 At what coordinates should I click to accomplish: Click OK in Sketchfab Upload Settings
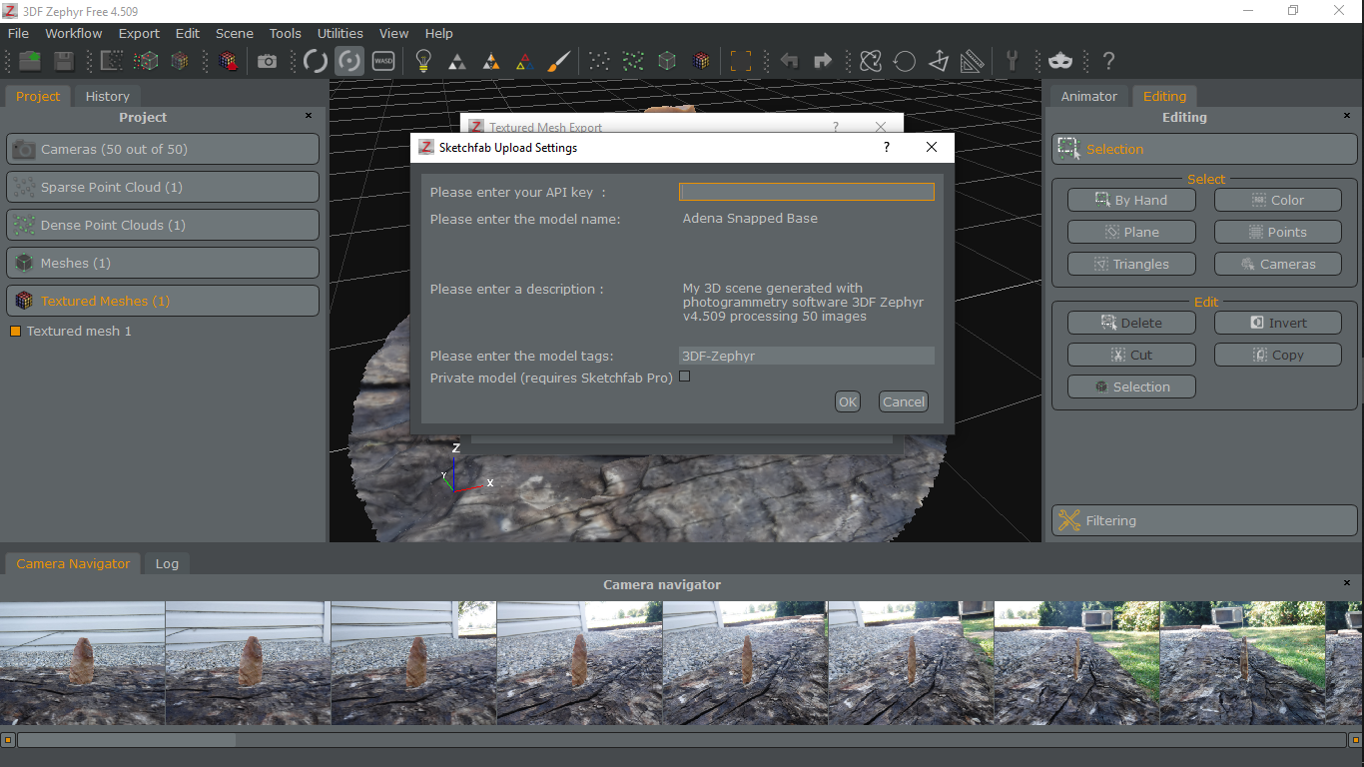tap(848, 401)
